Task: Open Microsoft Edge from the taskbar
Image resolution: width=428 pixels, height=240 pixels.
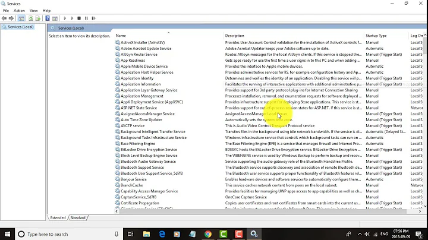Action: click(x=162, y=234)
